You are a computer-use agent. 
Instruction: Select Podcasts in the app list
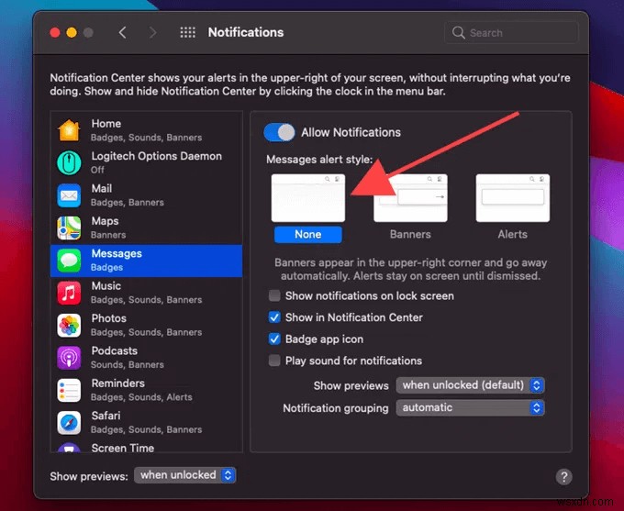tap(147, 358)
